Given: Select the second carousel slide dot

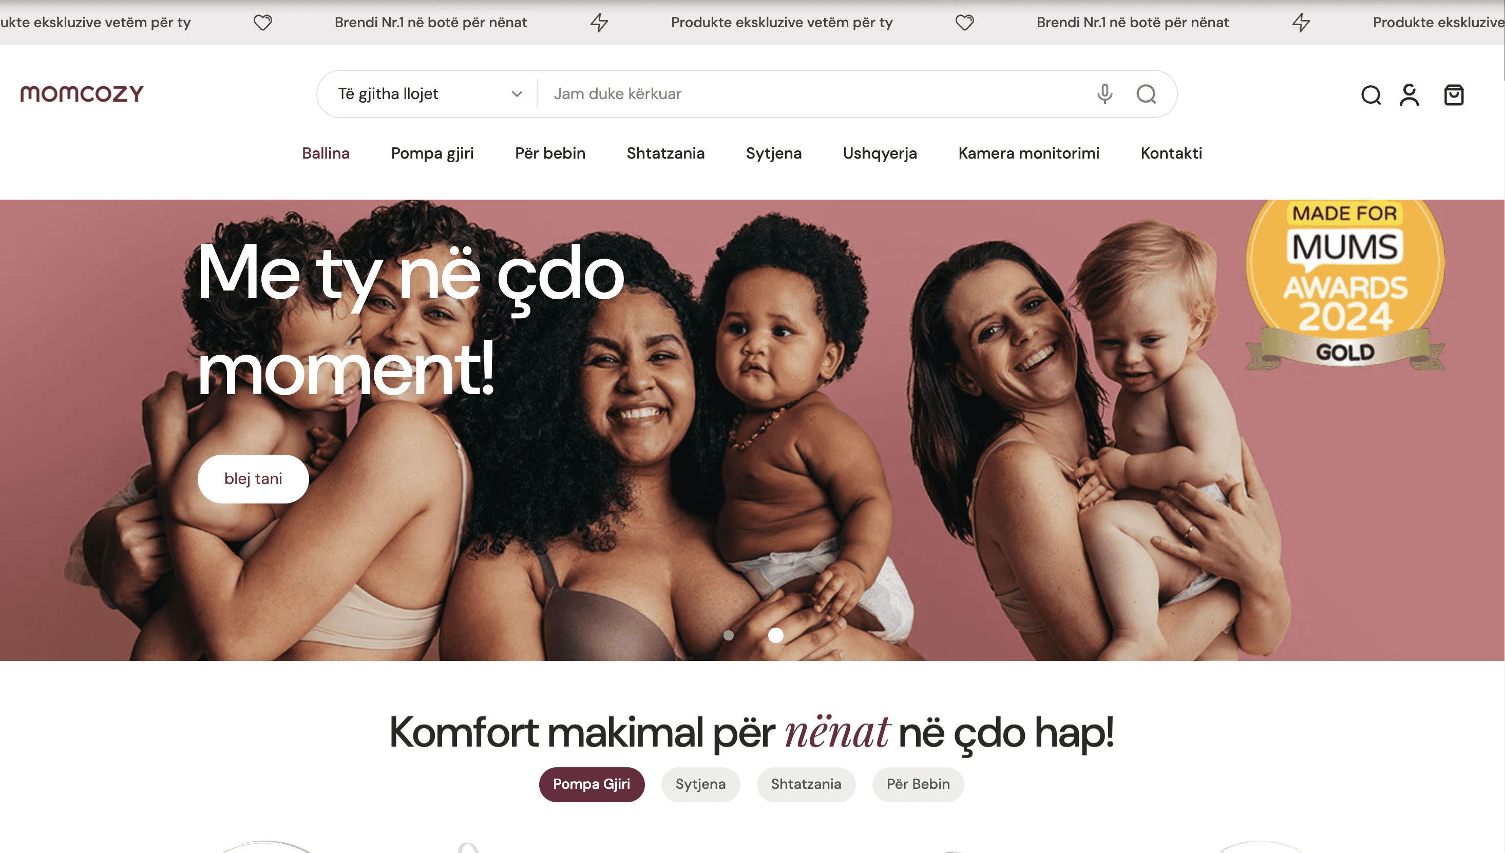Looking at the screenshot, I should [x=775, y=635].
